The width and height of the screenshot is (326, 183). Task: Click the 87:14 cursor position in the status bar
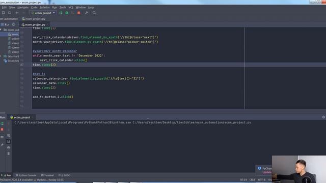[243, 180]
